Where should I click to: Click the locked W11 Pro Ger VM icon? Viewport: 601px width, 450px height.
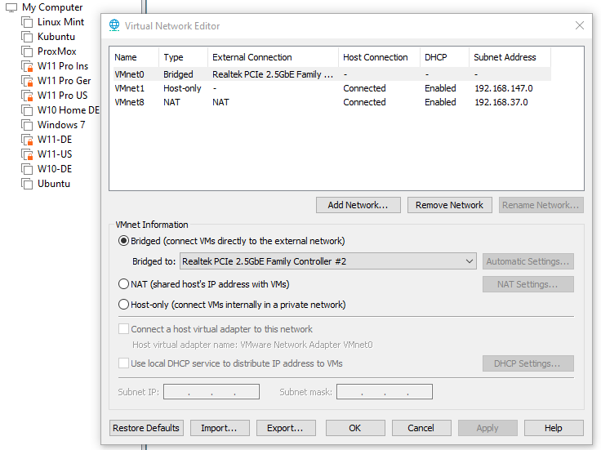[x=27, y=81]
